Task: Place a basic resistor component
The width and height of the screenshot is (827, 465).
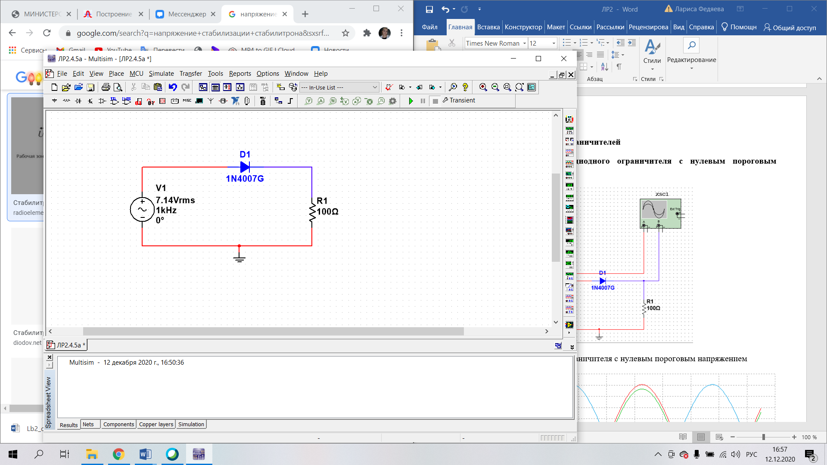Action: click(x=66, y=101)
